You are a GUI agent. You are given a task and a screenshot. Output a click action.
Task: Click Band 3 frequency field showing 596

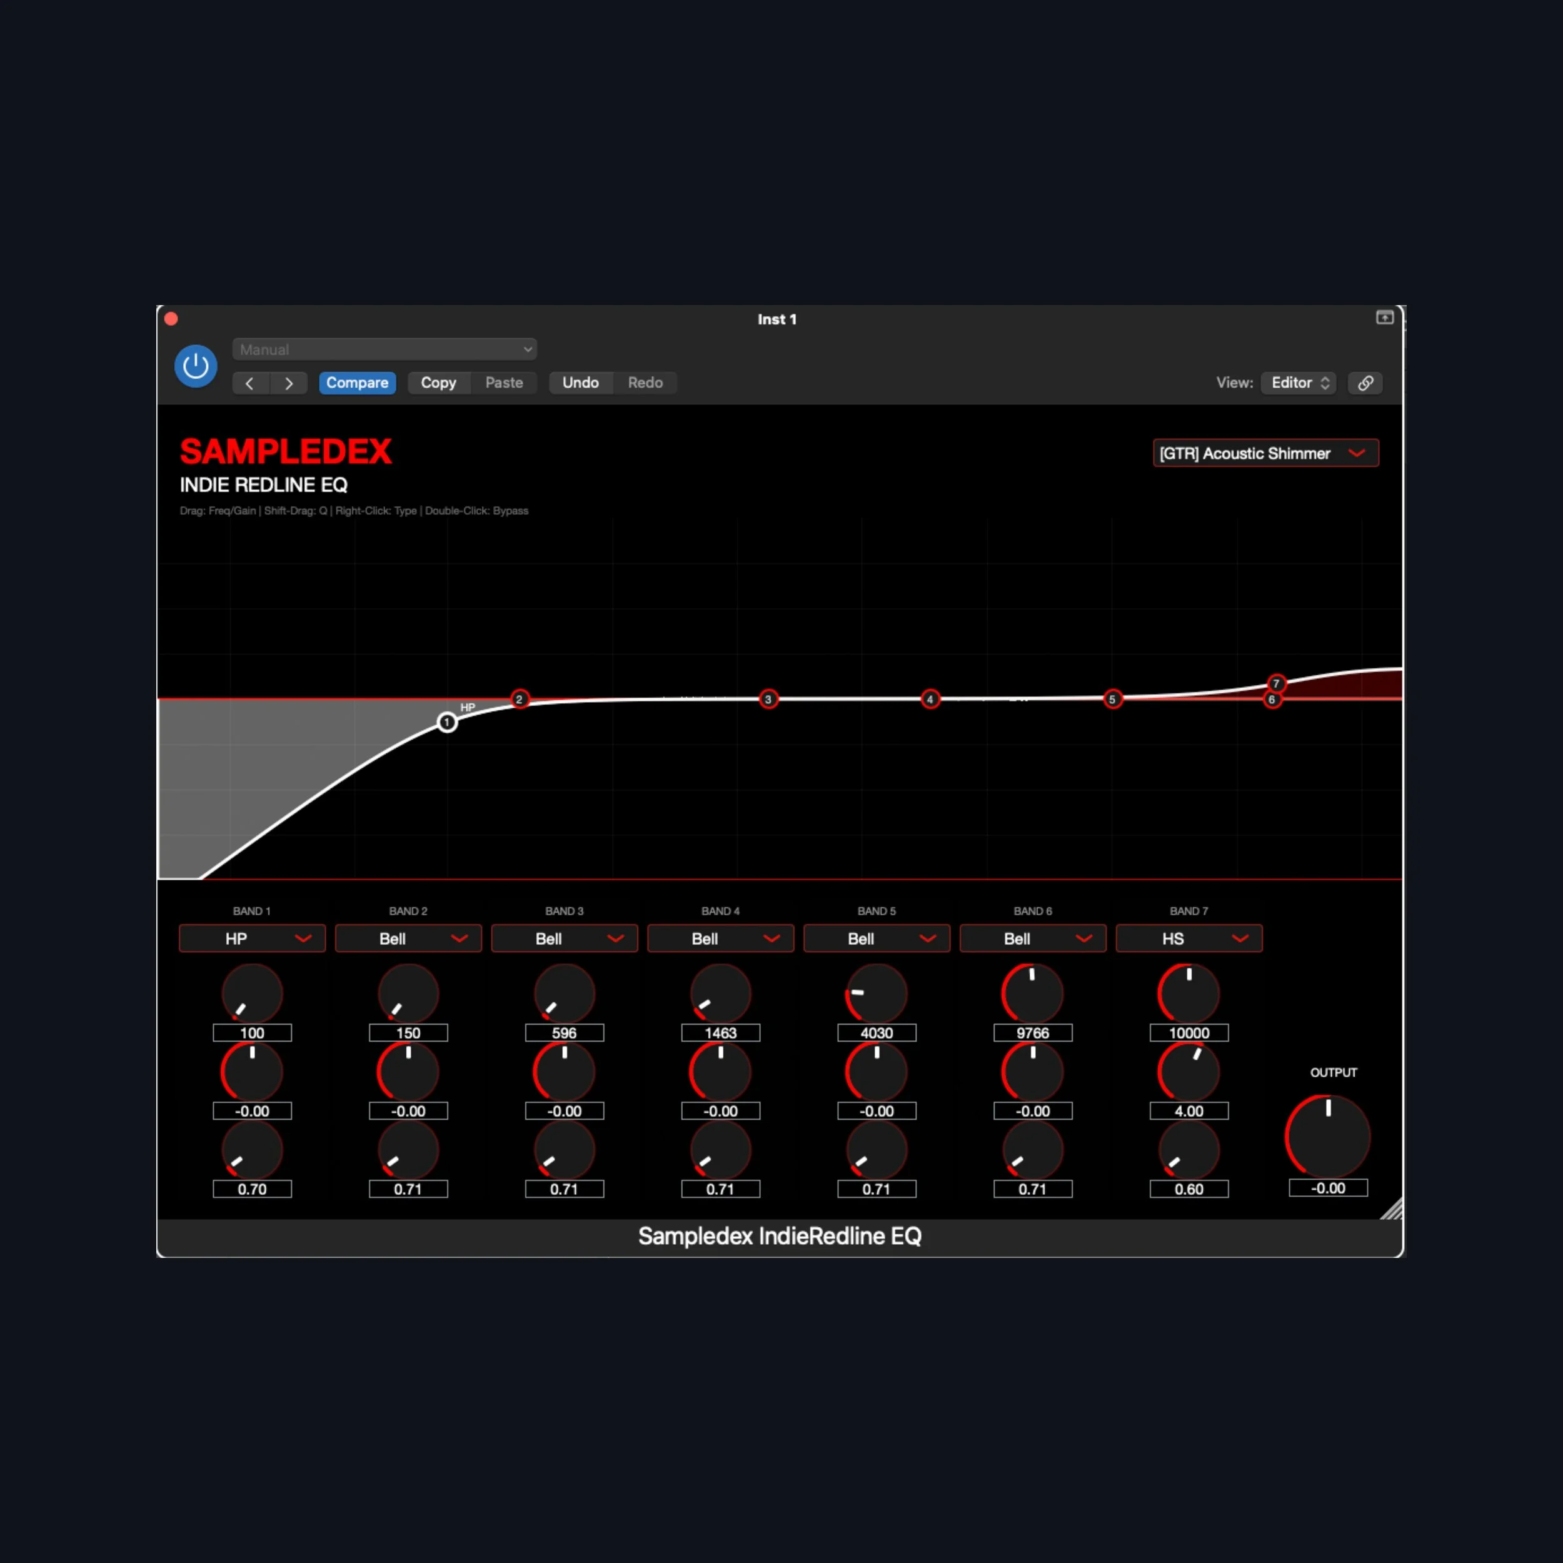[x=564, y=1032]
